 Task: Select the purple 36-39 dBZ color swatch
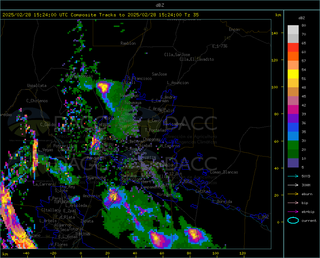293,119
